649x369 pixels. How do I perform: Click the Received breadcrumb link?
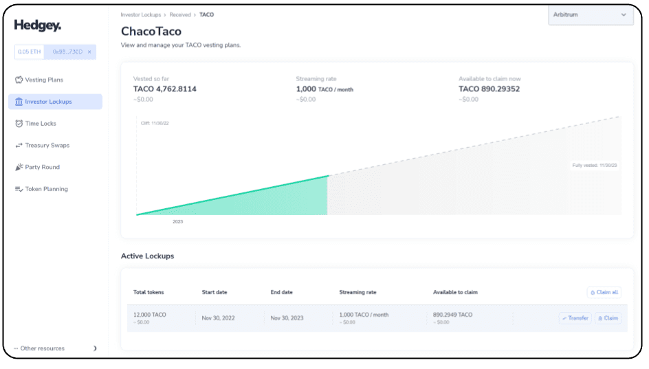coord(180,15)
